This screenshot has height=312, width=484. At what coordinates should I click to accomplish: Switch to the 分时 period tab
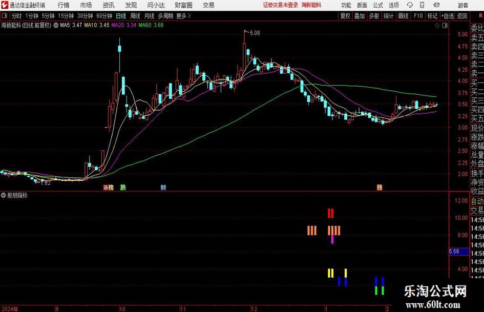(x=17, y=16)
